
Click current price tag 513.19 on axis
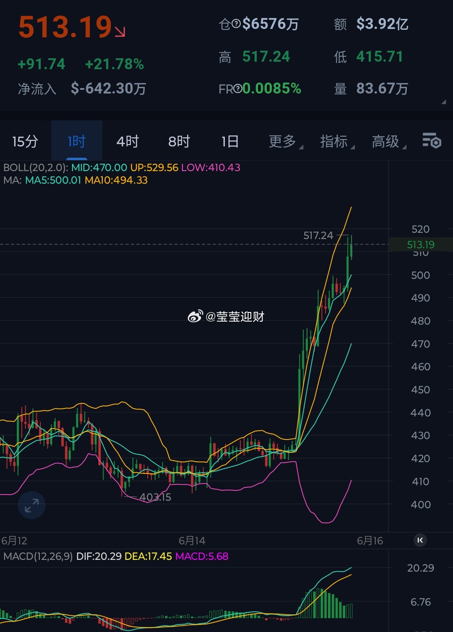click(x=421, y=244)
